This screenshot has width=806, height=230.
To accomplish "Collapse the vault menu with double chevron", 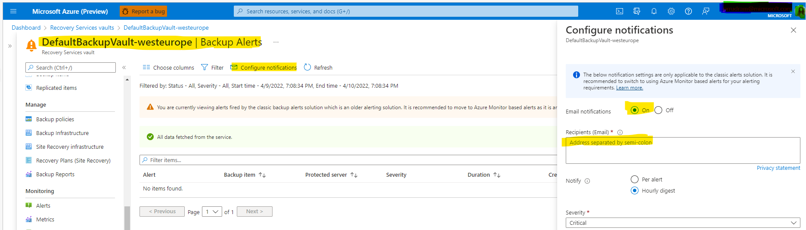I will [x=124, y=67].
